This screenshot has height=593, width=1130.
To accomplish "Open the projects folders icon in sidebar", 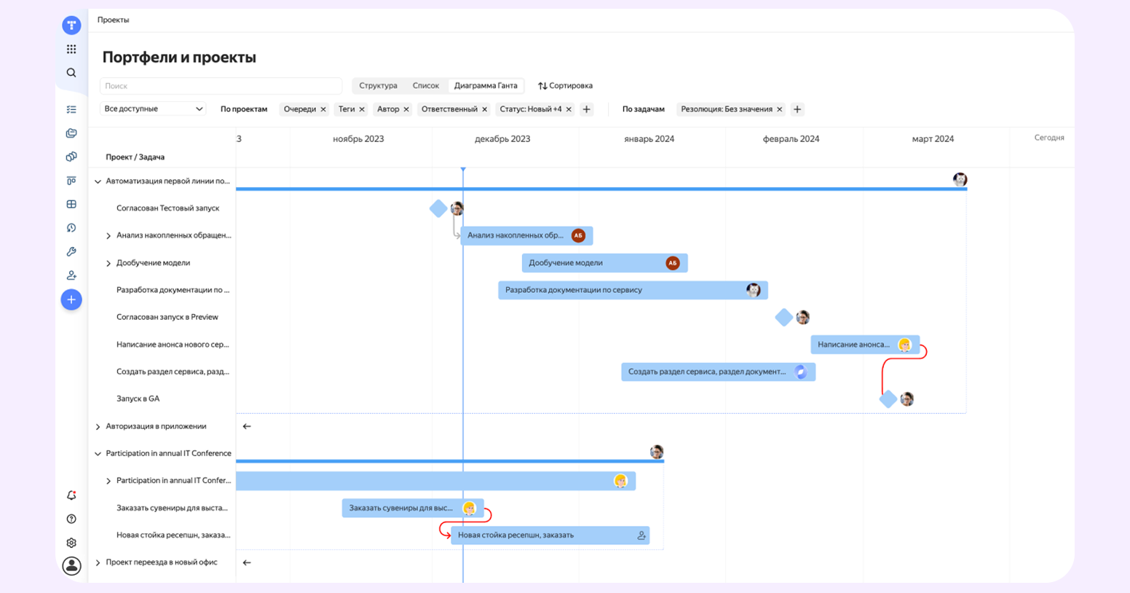I will [71, 133].
